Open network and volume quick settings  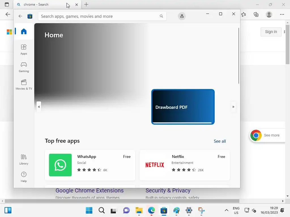[x=250, y=210]
